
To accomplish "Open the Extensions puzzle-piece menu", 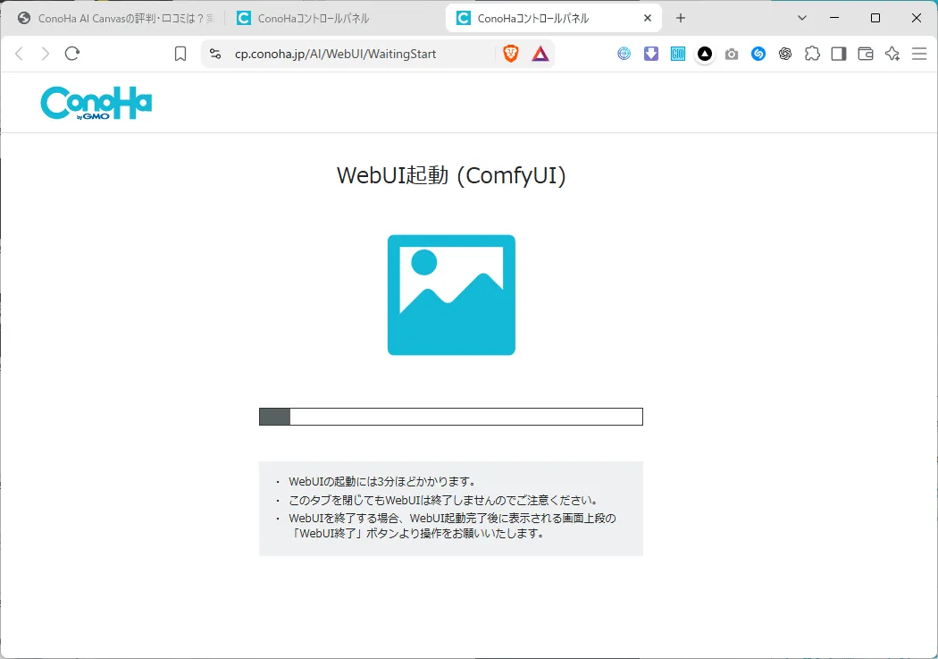I will (x=812, y=54).
